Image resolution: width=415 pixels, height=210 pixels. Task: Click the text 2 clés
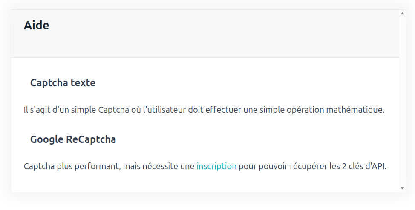click(x=352, y=166)
